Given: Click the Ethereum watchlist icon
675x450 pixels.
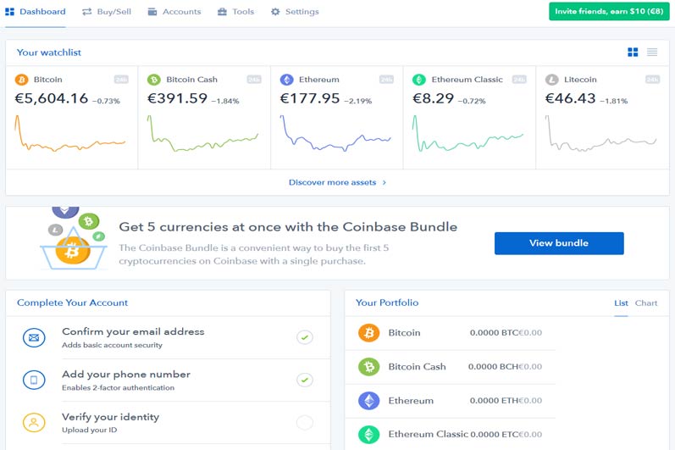Looking at the screenshot, I should click(x=286, y=80).
